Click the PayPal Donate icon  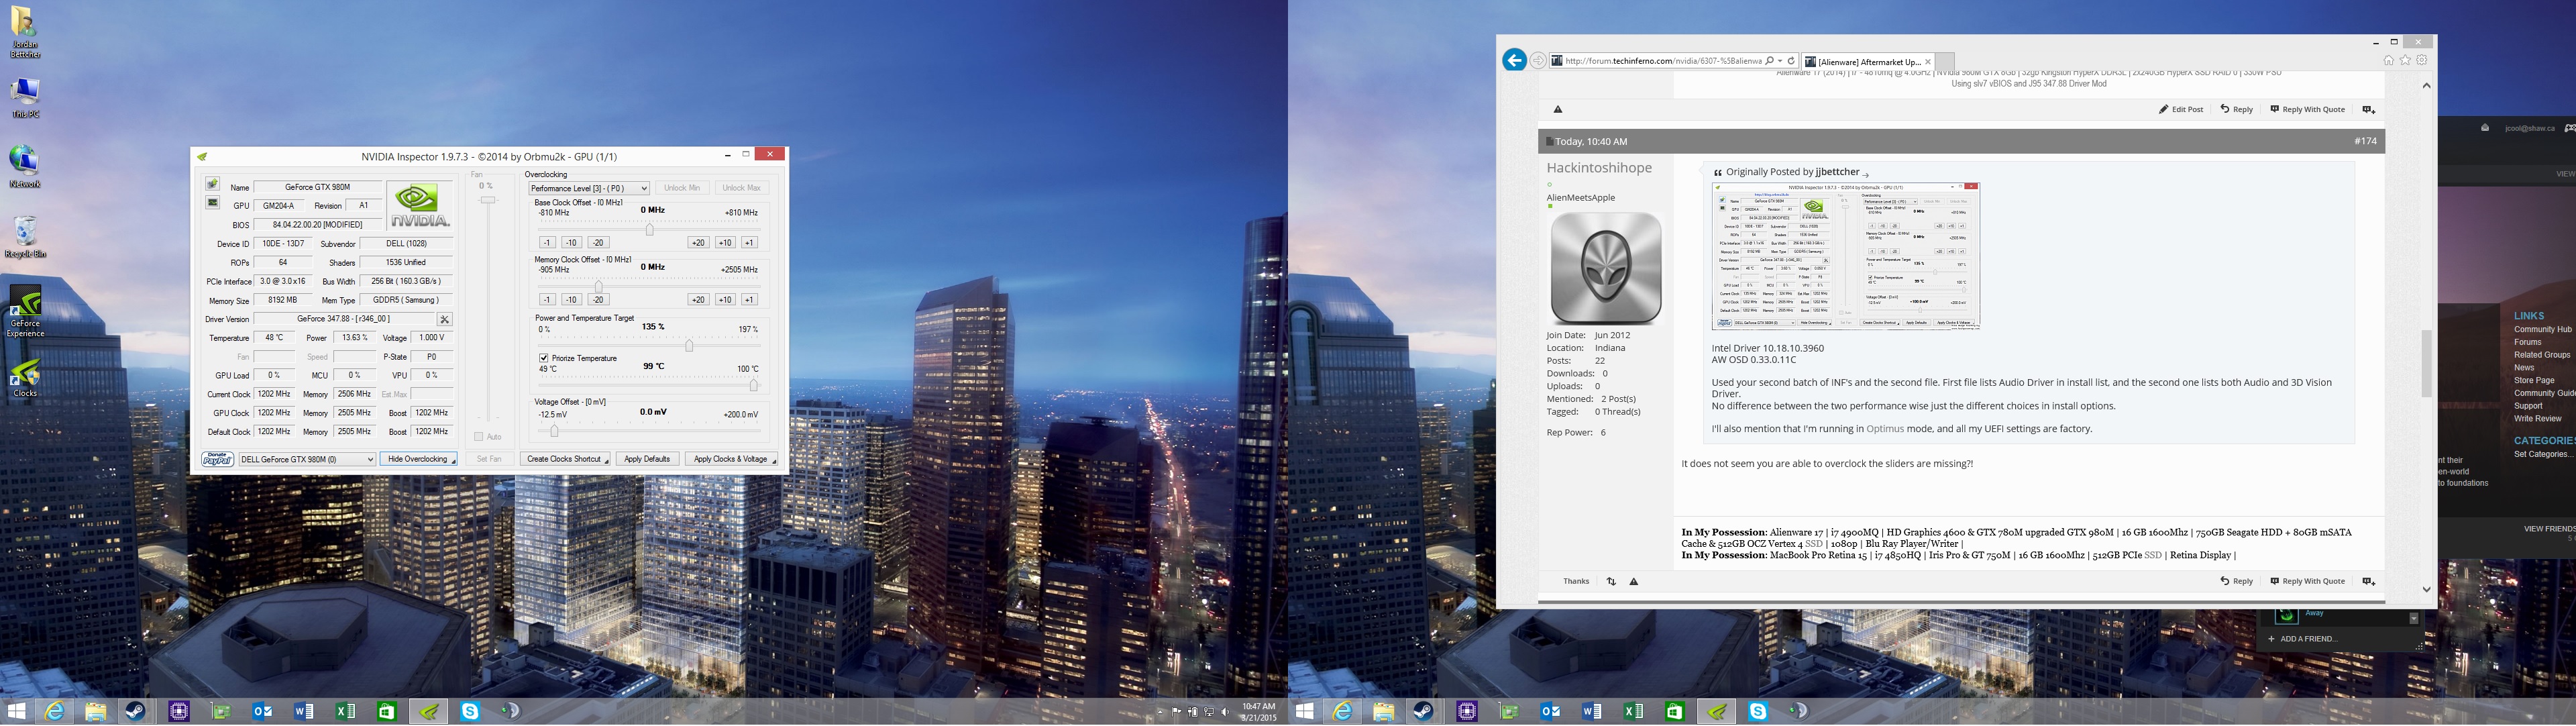tap(217, 459)
